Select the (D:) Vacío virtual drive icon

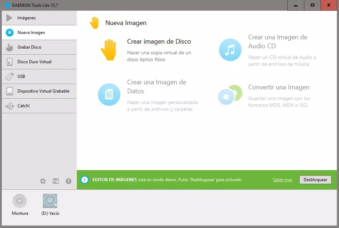(50, 201)
